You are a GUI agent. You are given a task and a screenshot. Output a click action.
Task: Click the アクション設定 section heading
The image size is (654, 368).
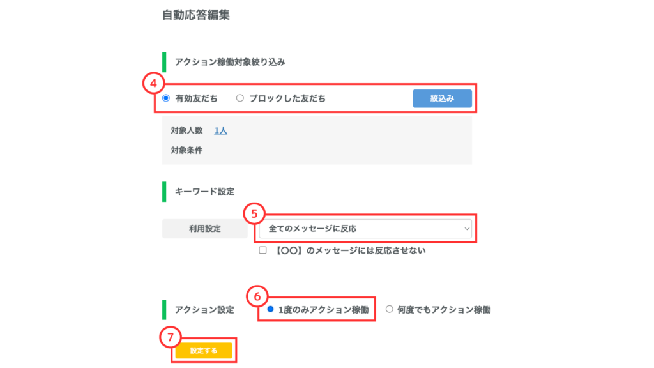tap(204, 310)
